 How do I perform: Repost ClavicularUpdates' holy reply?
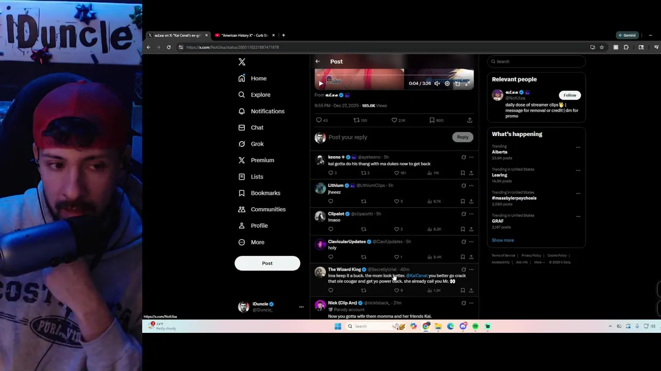(364, 257)
